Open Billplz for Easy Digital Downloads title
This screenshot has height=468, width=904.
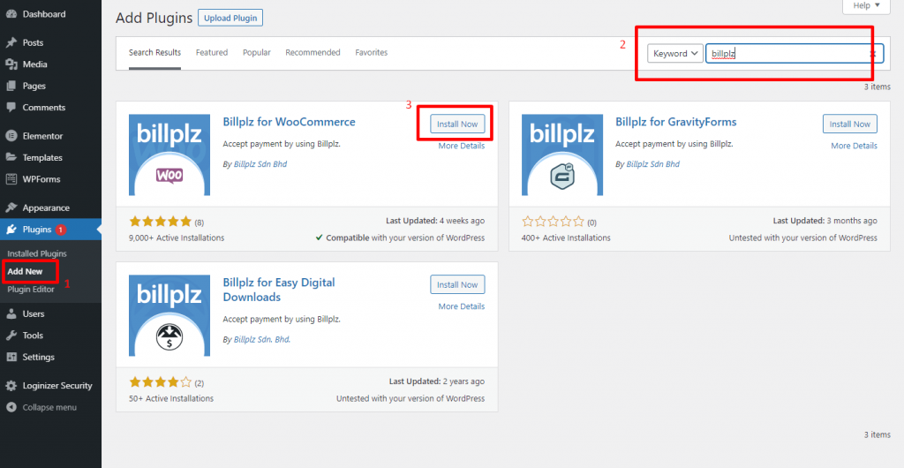[x=279, y=290]
